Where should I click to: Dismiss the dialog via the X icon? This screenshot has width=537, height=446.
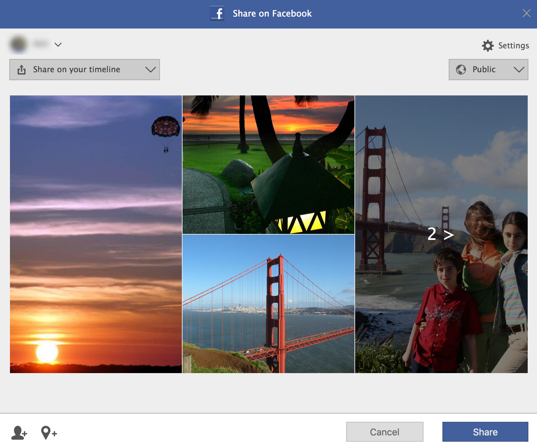527,13
